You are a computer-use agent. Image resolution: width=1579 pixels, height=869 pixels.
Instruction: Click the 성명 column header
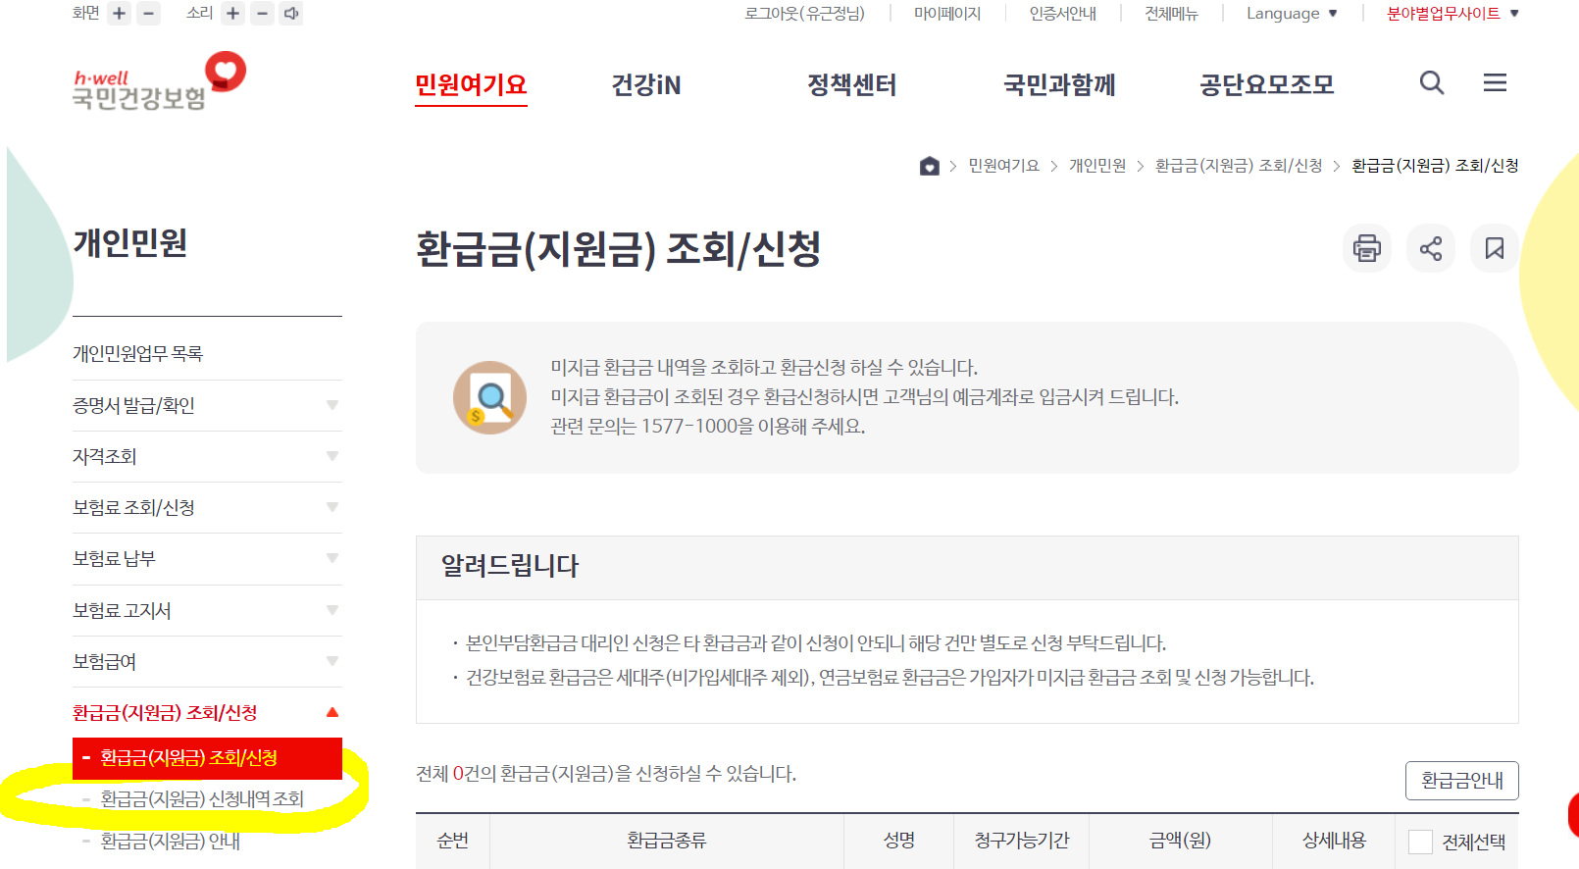tap(898, 841)
